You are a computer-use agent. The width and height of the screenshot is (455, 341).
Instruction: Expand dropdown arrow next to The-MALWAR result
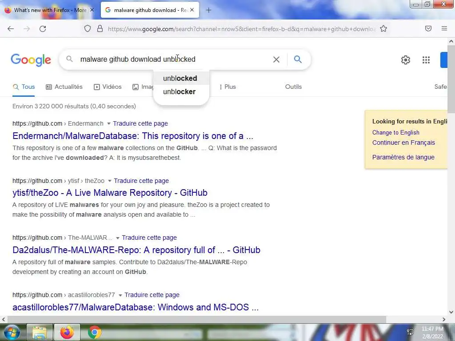coord(118,238)
